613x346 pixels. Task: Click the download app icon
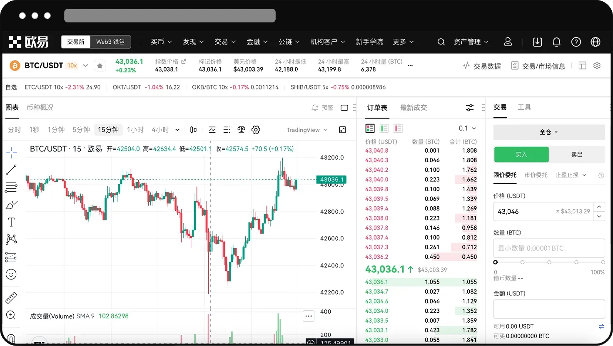[x=538, y=42]
